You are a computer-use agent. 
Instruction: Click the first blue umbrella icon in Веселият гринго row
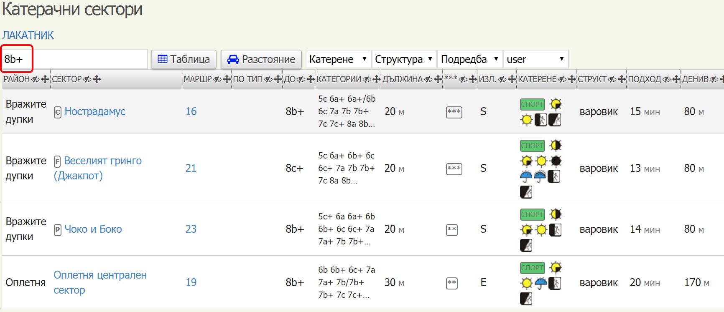click(526, 177)
